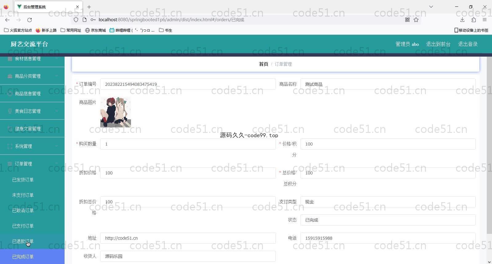The width and height of the screenshot is (492, 264).
Task: Click the address bar URL
Action: click(171, 20)
